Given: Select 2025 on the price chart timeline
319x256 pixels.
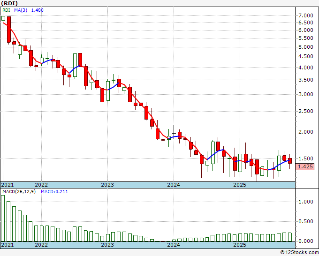Looking at the screenshot, I should pos(240,185).
